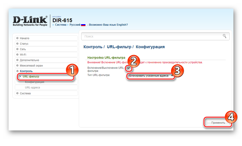Expand the Wi-Fi menu section

click(x=46, y=55)
